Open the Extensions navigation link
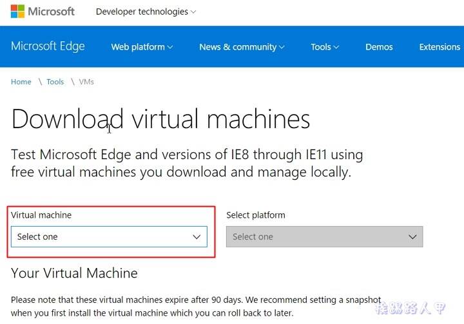Viewport: 464px width, 324px height. tap(440, 47)
